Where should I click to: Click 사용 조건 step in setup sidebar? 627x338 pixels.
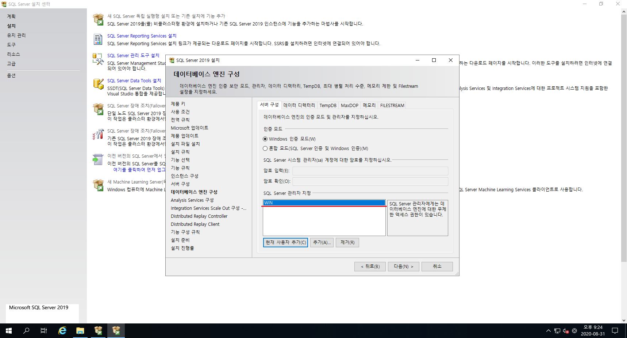point(180,112)
